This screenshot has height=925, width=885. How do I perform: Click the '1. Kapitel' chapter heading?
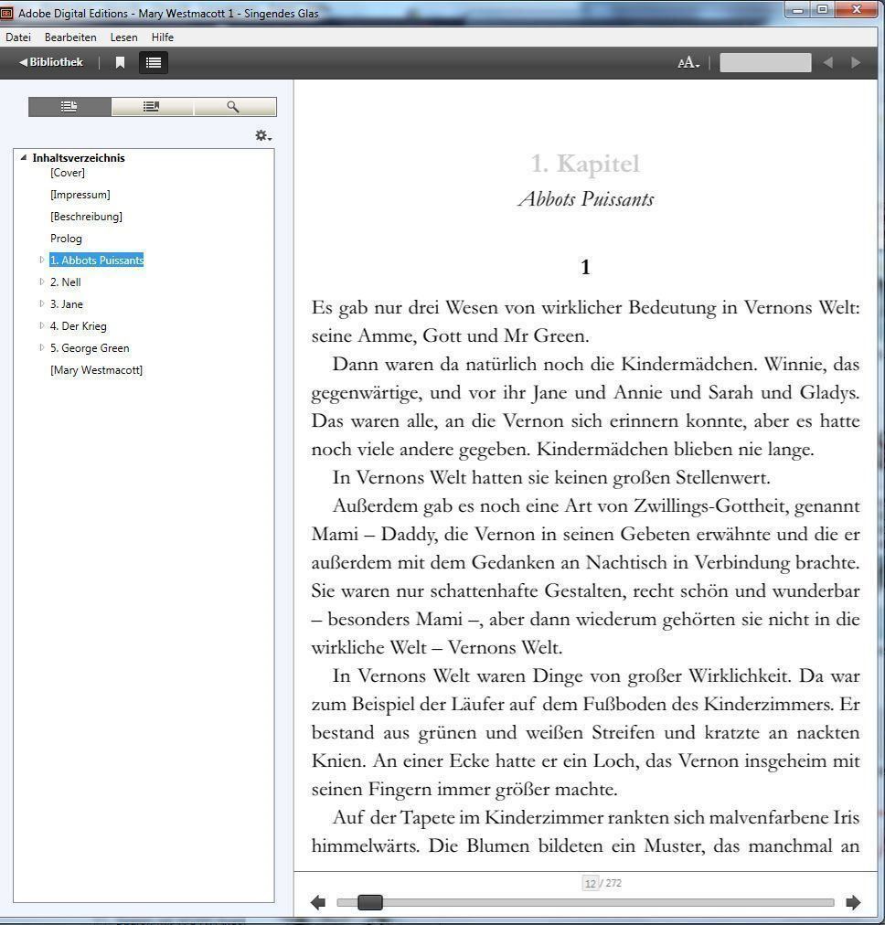point(585,164)
